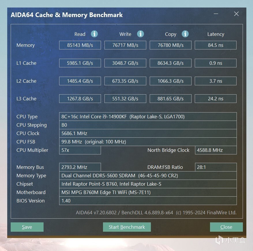This screenshot has height=251, width=253.
Task: Click the Close button at bottom right
Action: click(x=226, y=227)
